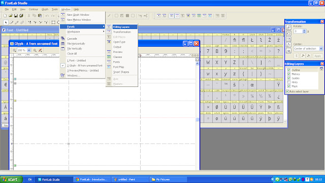Select the Rectangle drawing tool

pyautogui.click(x=53, y=22)
